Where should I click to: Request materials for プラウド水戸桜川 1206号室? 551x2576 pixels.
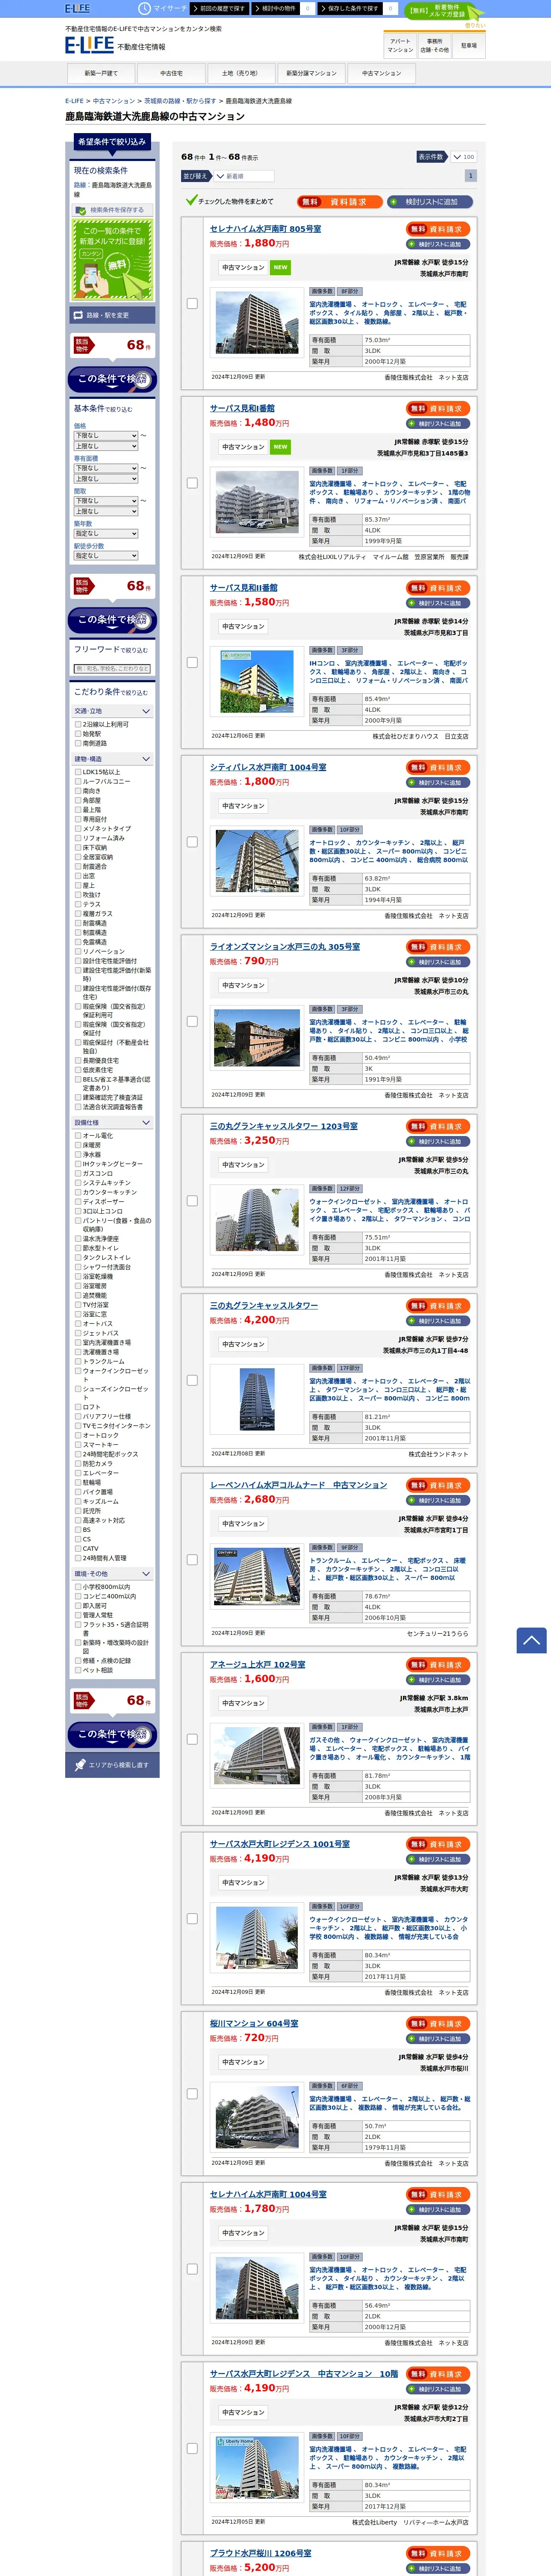click(x=438, y=2553)
